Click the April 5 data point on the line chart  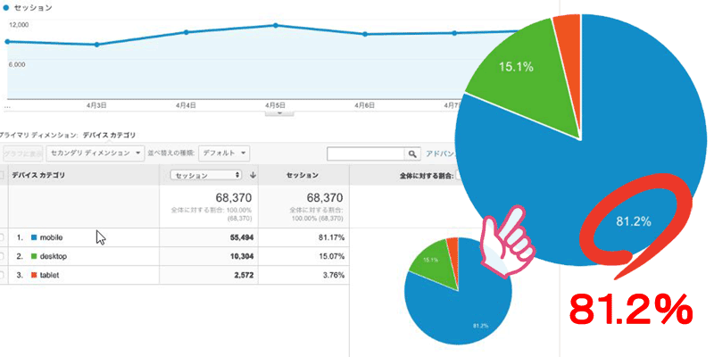click(276, 25)
